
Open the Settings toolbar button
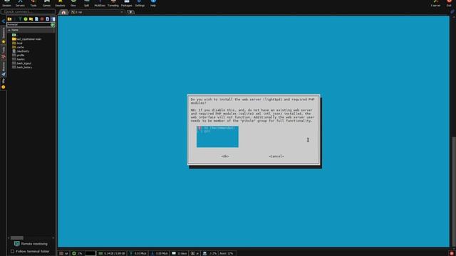click(140, 4)
